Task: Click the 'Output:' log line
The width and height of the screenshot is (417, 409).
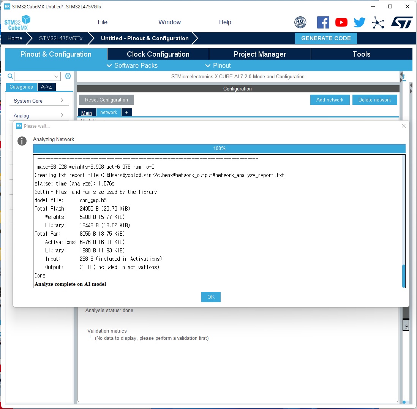Action: 102,267
